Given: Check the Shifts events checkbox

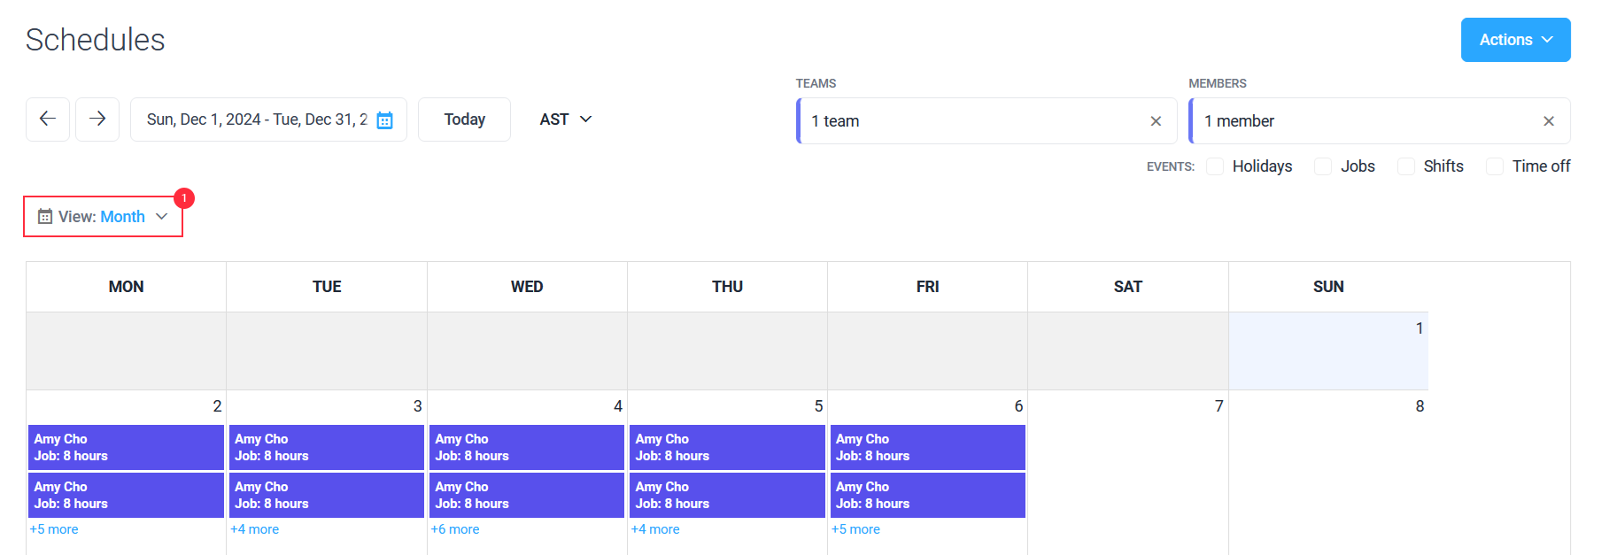Looking at the screenshot, I should pos(1406,166).
